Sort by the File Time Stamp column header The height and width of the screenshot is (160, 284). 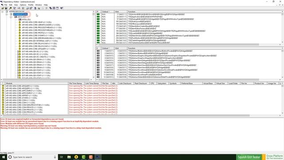76,83
